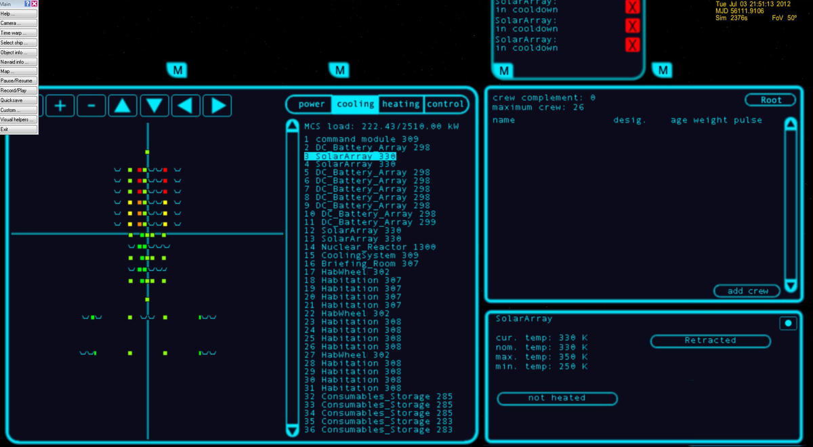Select '27 HabWheel 302' row
The width and height of the screenshot is (813, 447).
348,355
